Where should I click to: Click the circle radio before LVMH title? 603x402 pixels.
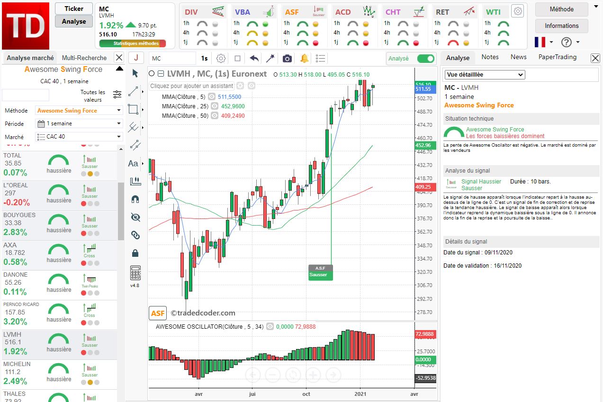(x=152, y=74)
